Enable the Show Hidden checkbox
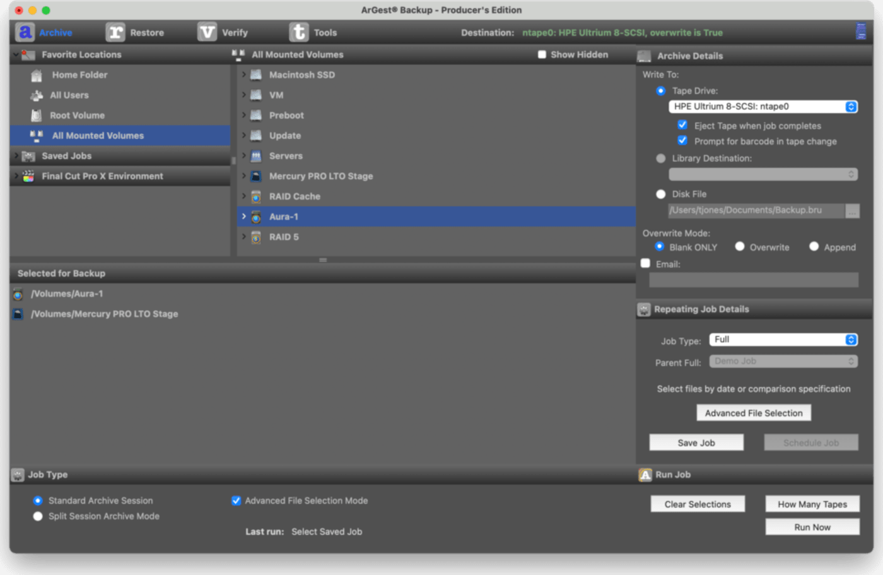Image resolution: width=883 pixels, height=575 pixels. coord(542,55)
